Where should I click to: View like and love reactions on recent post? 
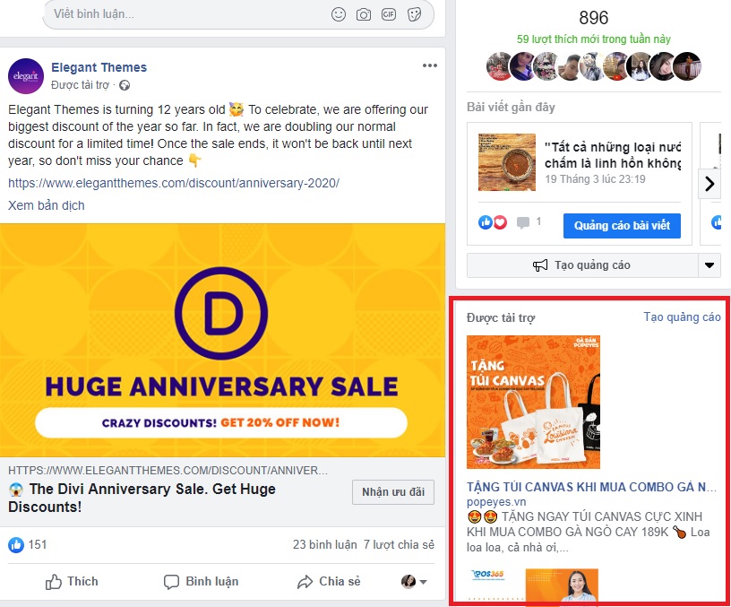tap(493, 222)
